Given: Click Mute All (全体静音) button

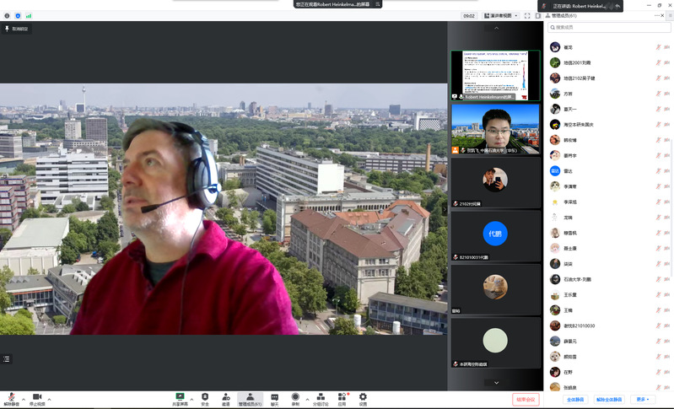Looking at the screenshot, I should 575,399.
